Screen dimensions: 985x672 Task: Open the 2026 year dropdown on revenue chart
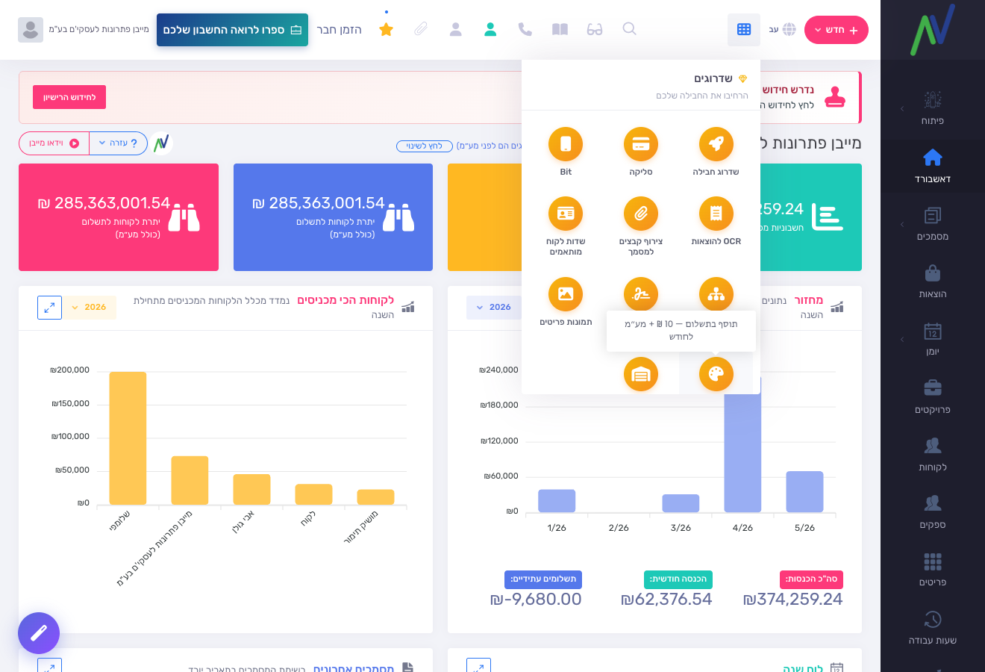[x=494, y=308]
